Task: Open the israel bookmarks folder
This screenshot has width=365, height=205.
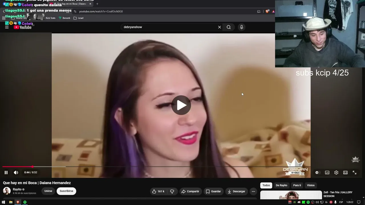Action: click(x=78, y=18)
